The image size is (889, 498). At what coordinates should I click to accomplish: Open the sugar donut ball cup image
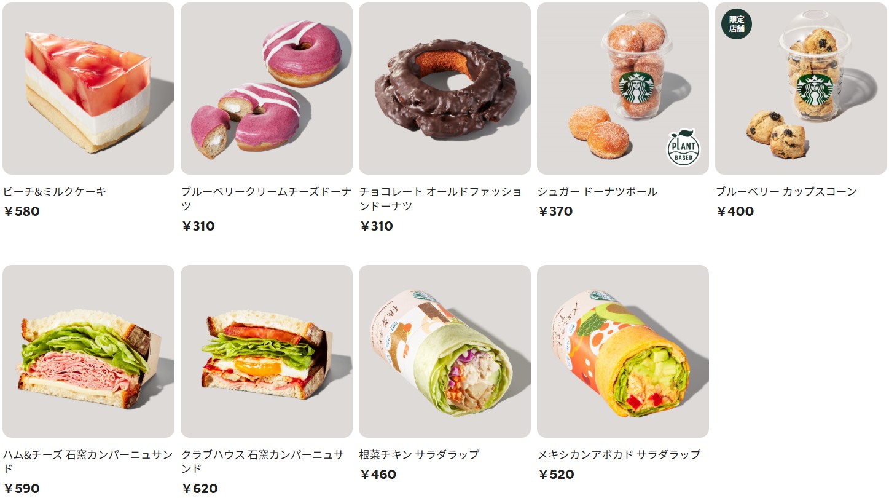click(x=623, y=89)
